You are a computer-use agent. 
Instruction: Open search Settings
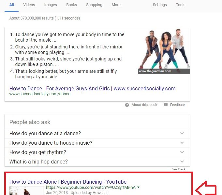click(x=160, y=5)
